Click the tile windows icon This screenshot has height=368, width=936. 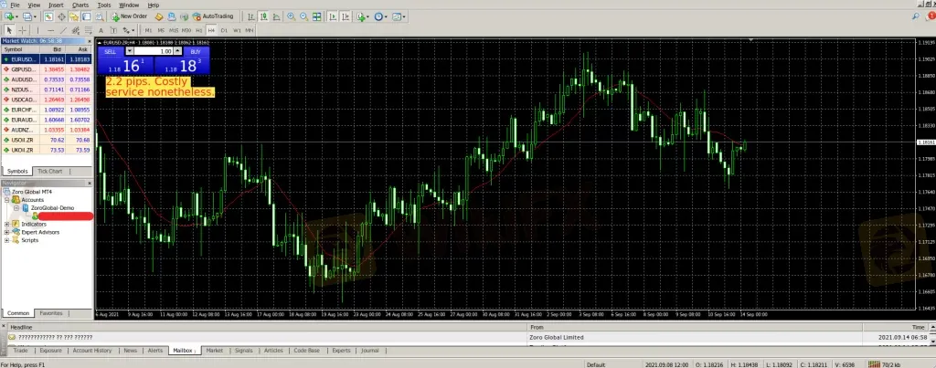(x=316, y=16)
